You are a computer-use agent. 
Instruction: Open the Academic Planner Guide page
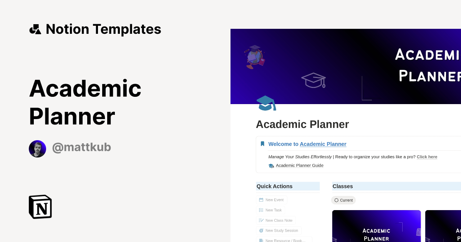tap(300, 166)
